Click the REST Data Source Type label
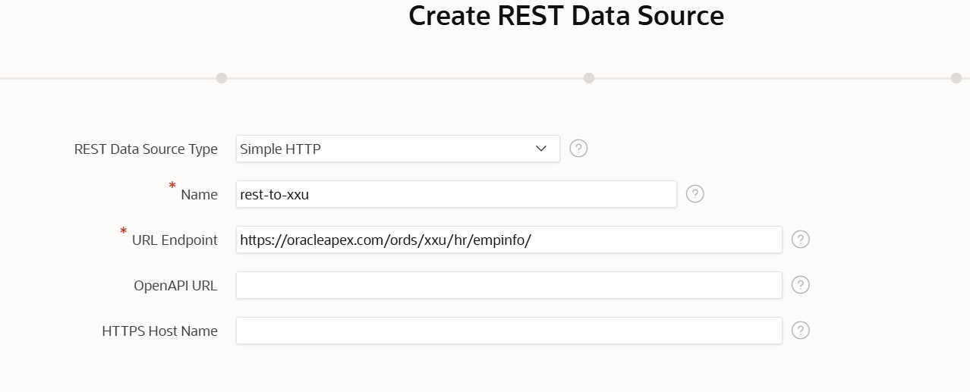 [x=146, y=149]
